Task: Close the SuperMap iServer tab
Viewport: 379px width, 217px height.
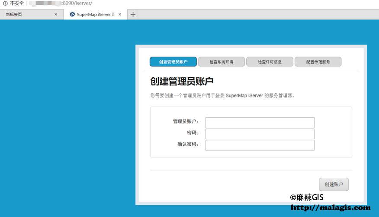Action: (120, 15)
